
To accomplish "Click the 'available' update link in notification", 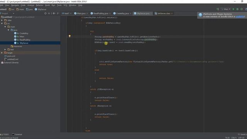I will point(240,17).
